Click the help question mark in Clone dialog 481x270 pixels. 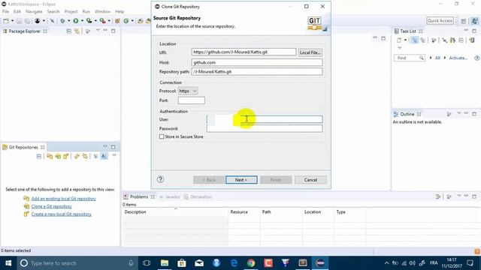click(160, 179)
